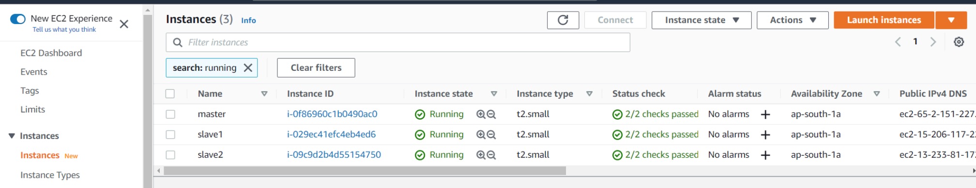Check the slave2 instance row

click(170, 155)
